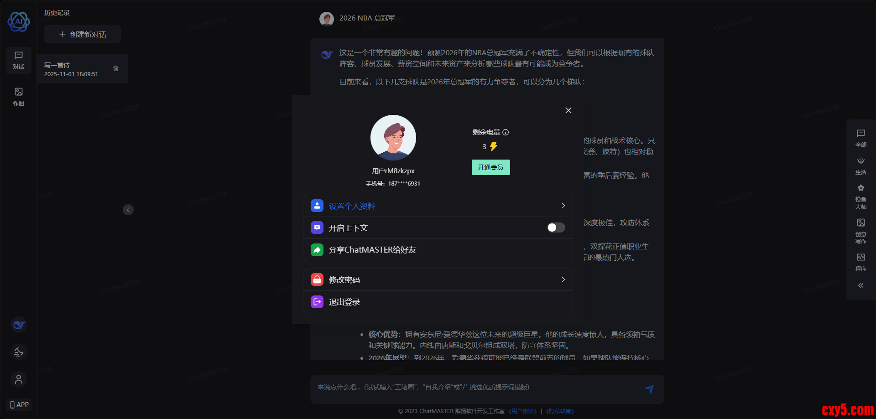Open the APP download button
The height and width of the screenshot is (419, 876).
click(x=19, y=405)
